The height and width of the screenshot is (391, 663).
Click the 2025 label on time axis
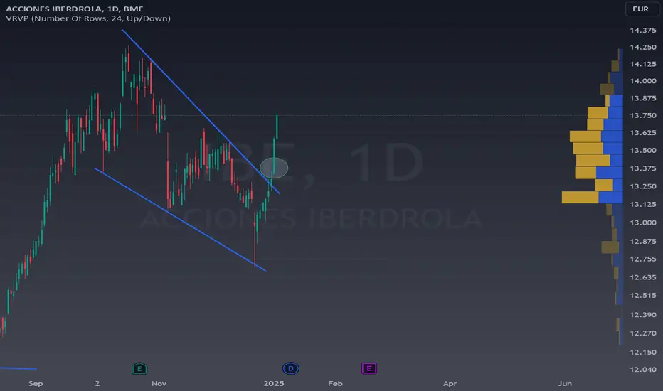[274, 383]
